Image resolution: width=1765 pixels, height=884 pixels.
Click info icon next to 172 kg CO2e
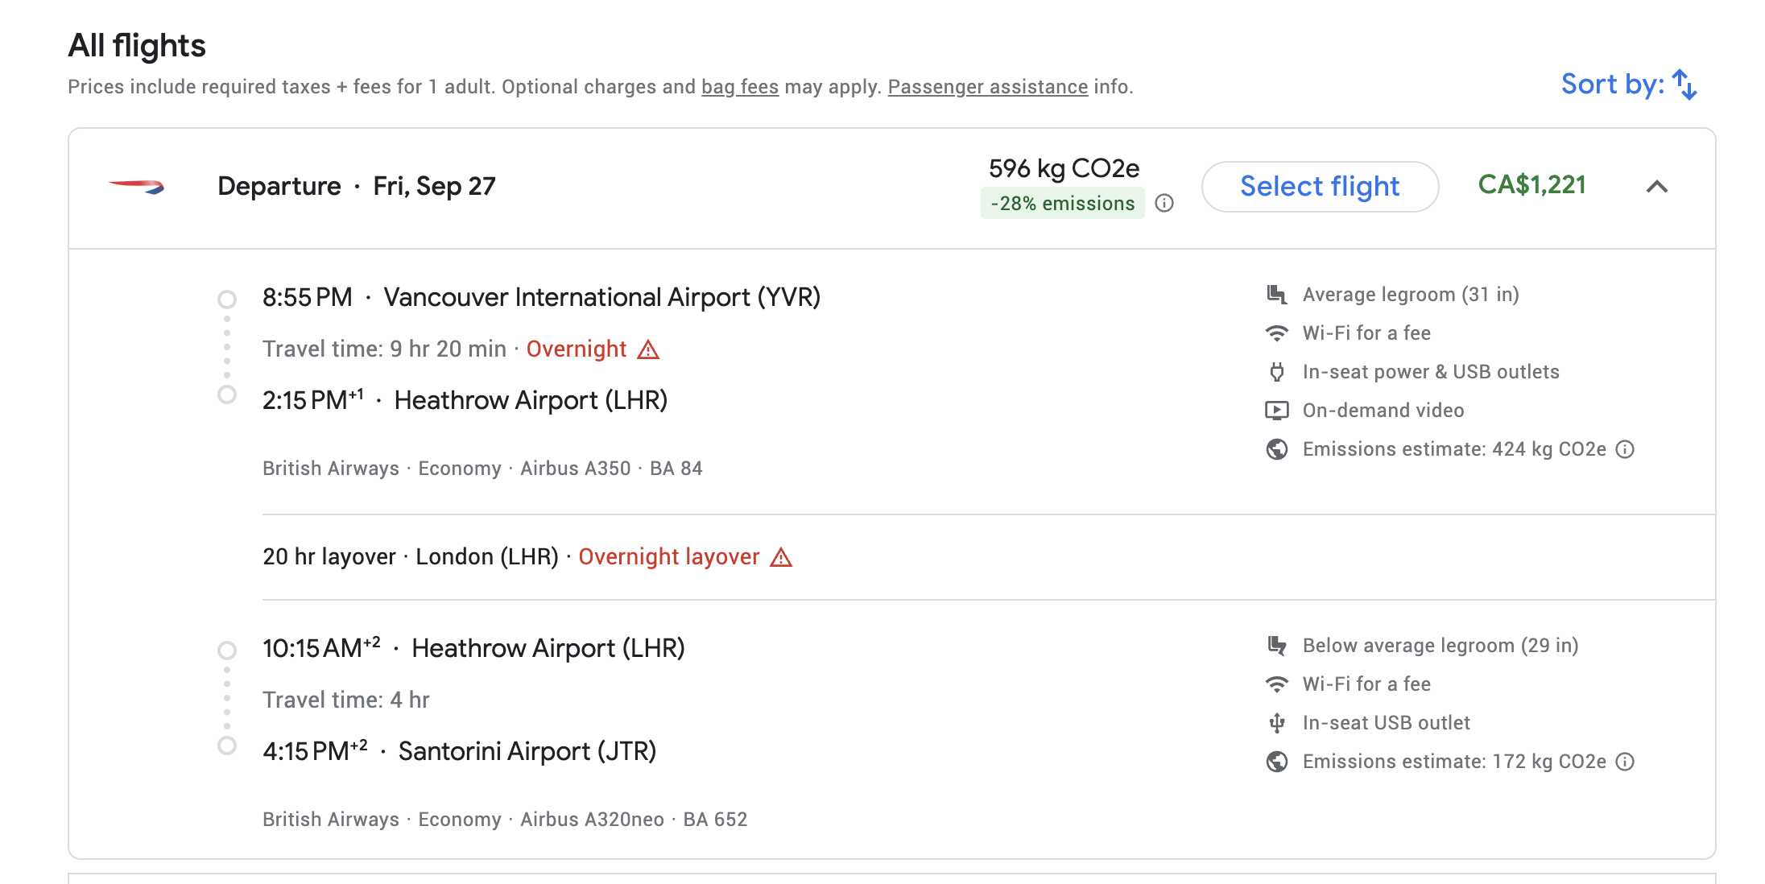point(1626,762)
